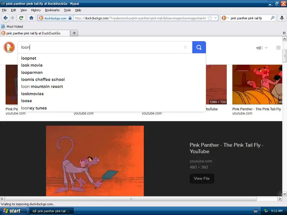Open the youtube.com link in detail pane
287x215 pixels.
coord(201,161)
